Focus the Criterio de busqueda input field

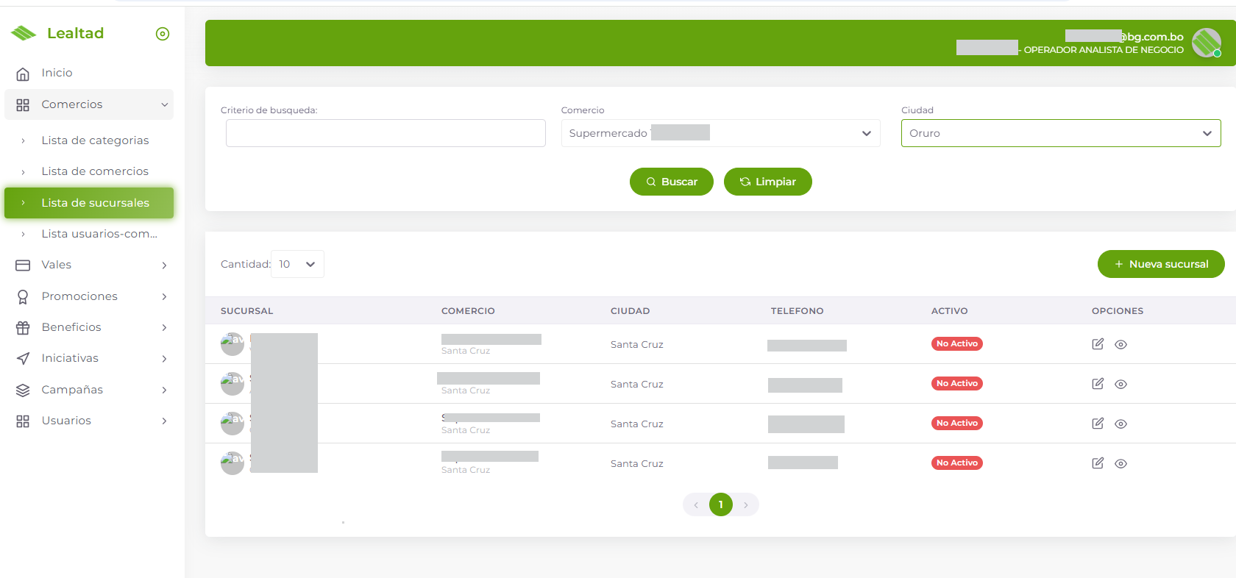coord(386,133)
